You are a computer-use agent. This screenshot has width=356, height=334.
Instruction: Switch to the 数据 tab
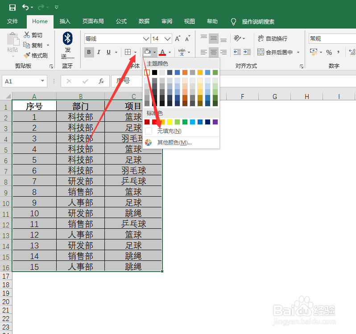pyautogui.click(x=144, y=21)
